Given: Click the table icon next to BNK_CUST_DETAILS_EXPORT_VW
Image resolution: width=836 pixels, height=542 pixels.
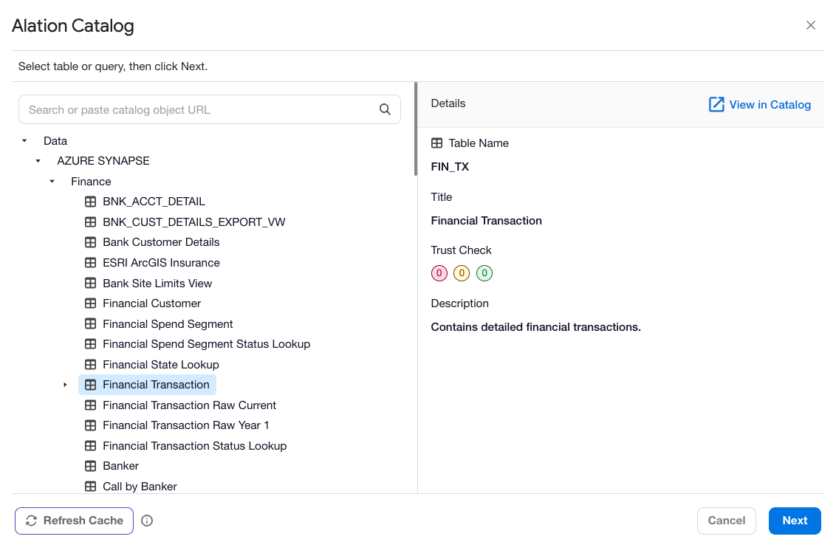Looking at the screenshot, I should [x=91, y=222].
